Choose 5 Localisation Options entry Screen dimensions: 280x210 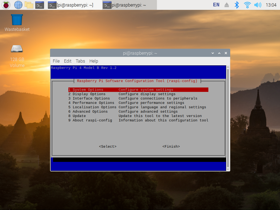click(x=138, y=107)
